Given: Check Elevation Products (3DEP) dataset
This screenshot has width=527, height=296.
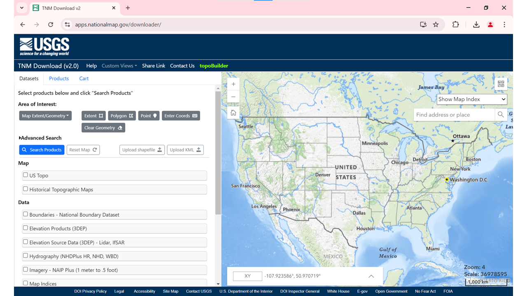Looking at the screenshot, I should pyautogui.click(x=26, y=228).
